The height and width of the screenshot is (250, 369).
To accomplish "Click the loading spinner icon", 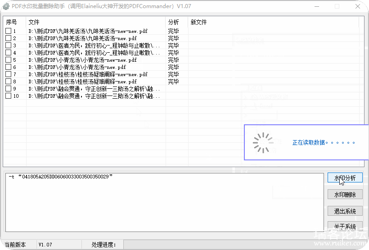I will pyautogui.click(x=263, y=142).
